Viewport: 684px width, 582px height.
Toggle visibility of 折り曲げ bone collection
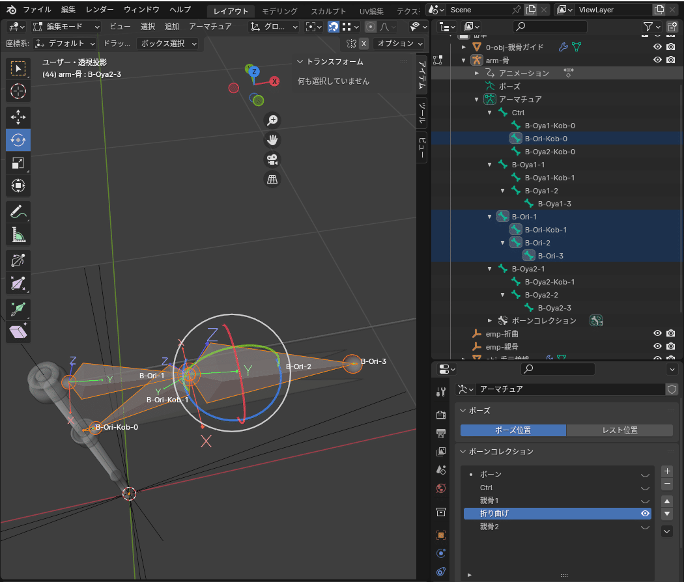[645, 514]
